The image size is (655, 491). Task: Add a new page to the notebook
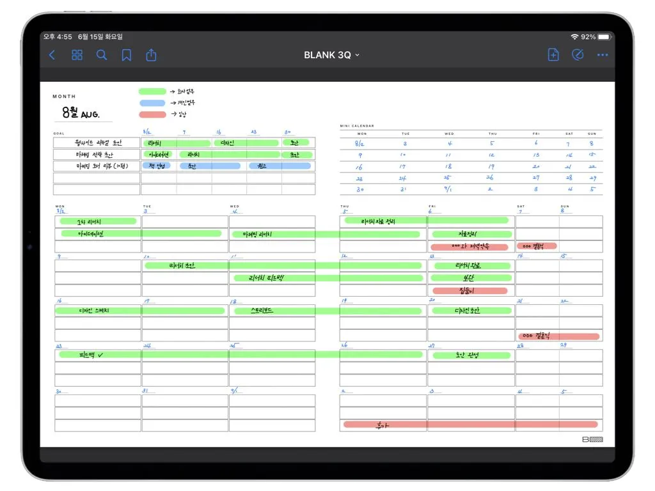(553, 55)
